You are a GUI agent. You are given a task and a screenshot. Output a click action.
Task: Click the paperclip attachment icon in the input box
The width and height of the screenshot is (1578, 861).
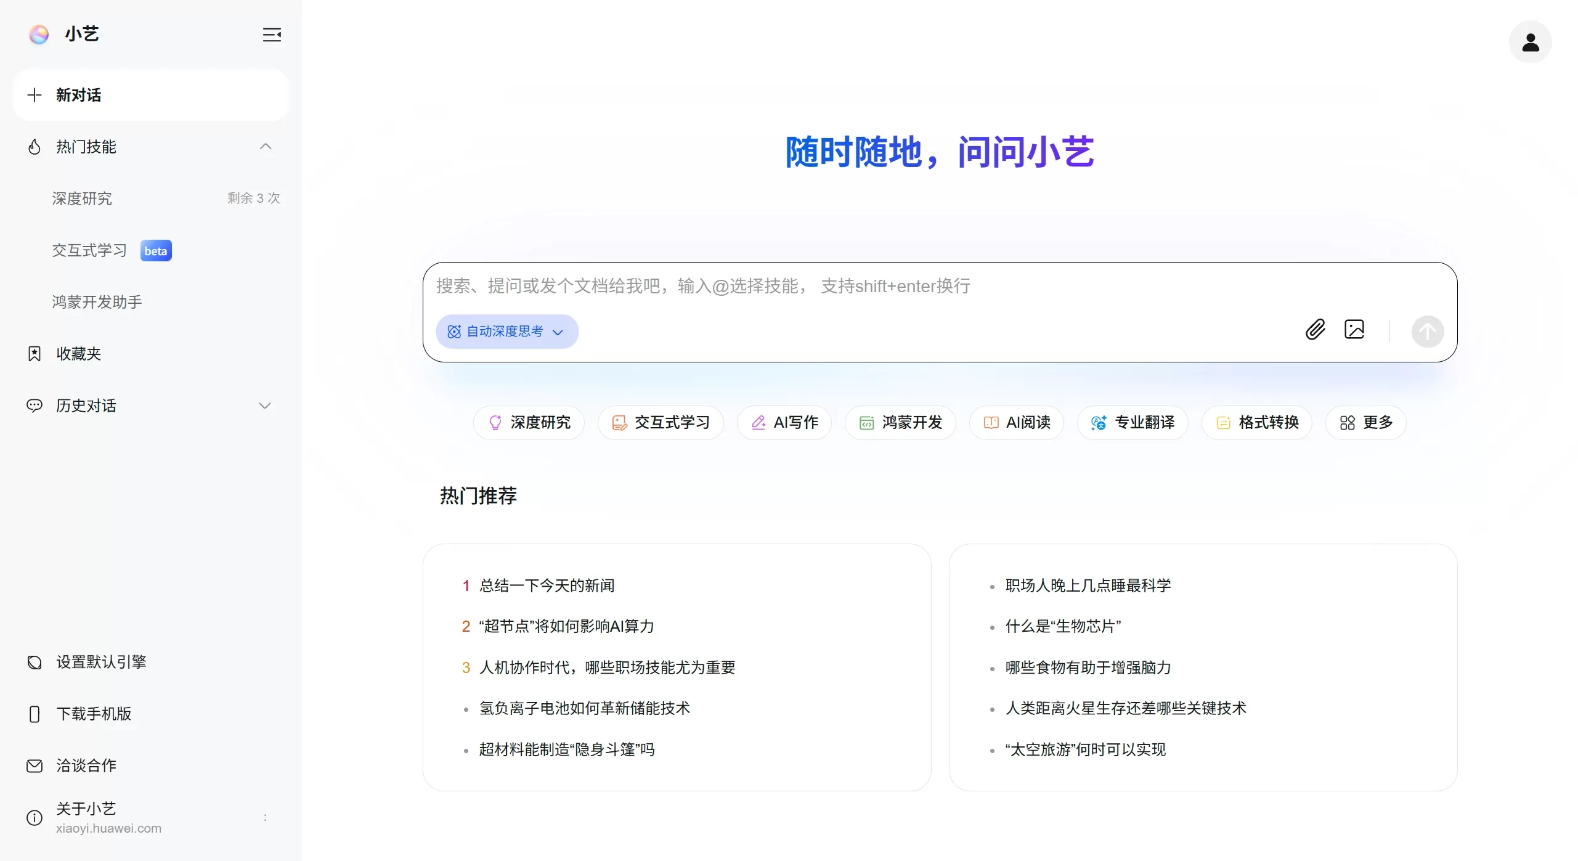click(x=1316, y=330)
